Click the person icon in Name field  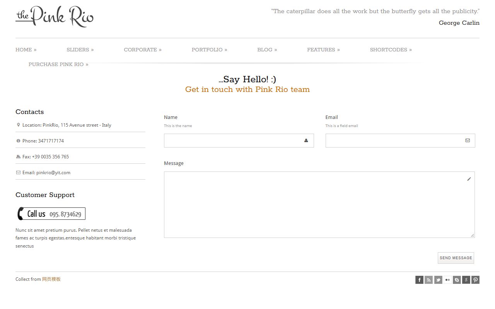[306, 141]
